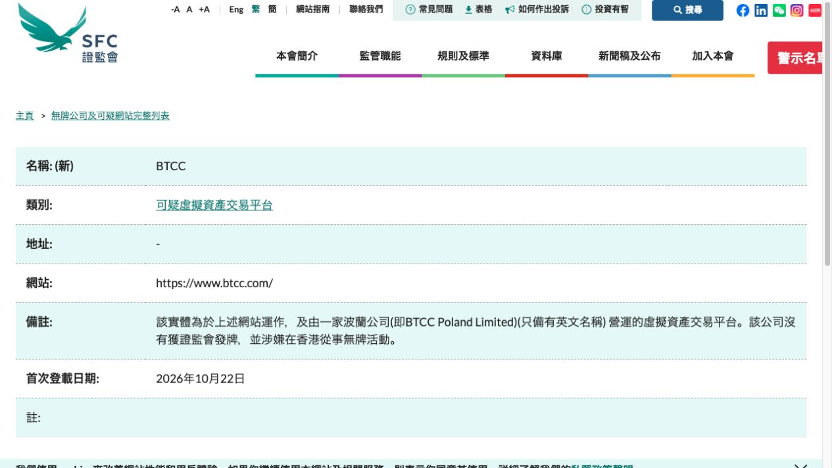Open 表格 forms download link
The image size is (832, 468).
[x=478, y=9]
